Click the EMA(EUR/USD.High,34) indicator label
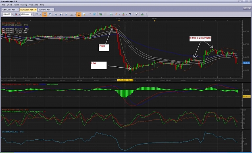Image resolution: width=252 pixels, height=153 pixels. (15, 31)
